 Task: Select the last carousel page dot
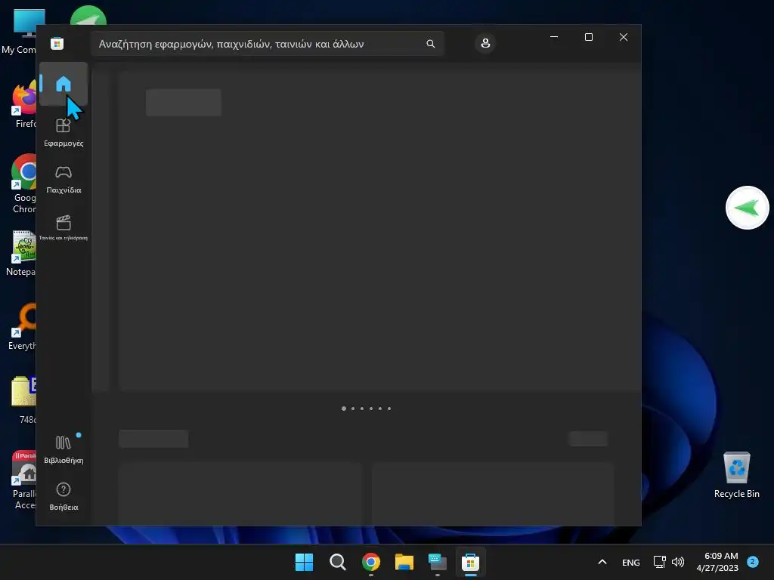click(389, 409)
